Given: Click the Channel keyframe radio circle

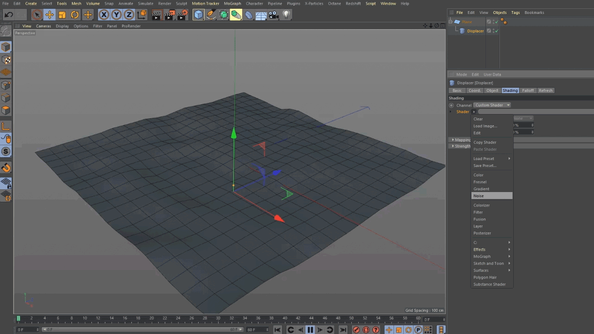Looking at the screenshot, I should [x=451, y=105].
